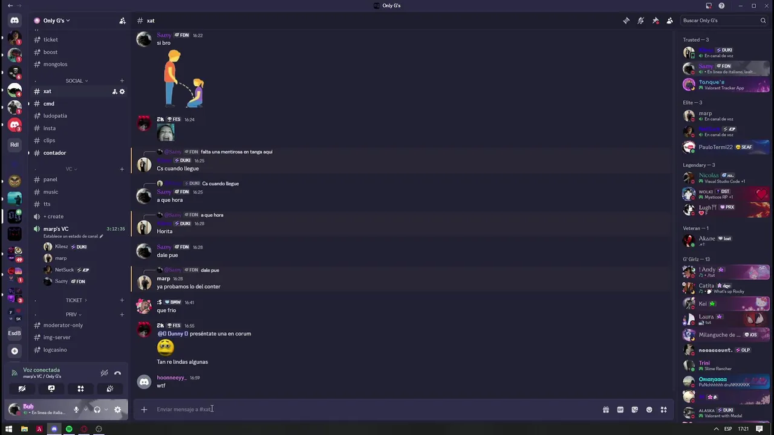Join the + create voice channel
Viewport: 774px width, 435px height.
tap(53, 216)
